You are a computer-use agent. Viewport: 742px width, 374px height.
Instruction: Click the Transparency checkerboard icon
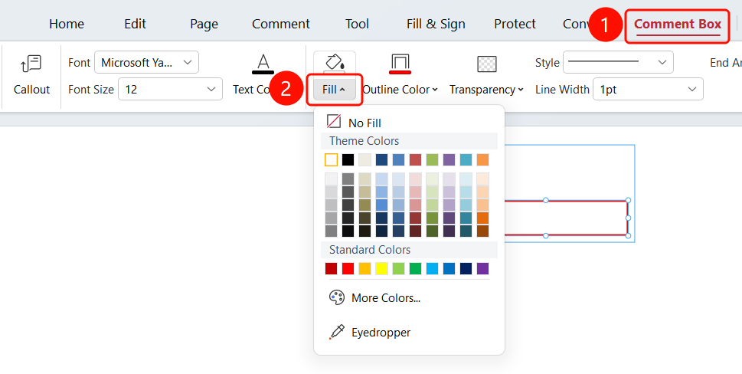(486, 64)
